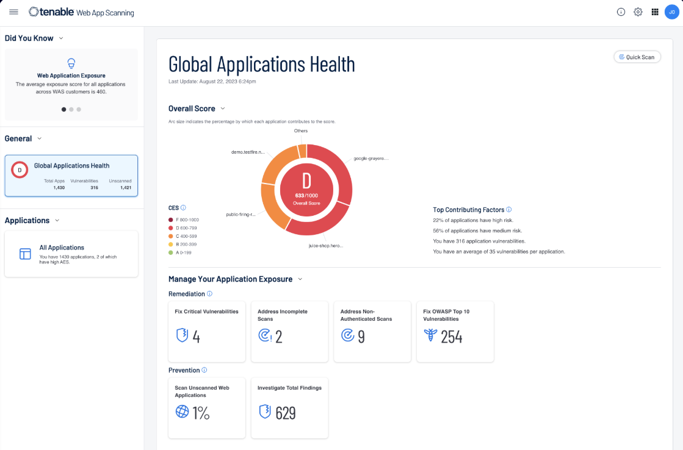The width and height of the screenshot is (683, 450).
Task: Open the apps grid launcher icon
Action: pos(655,12)
